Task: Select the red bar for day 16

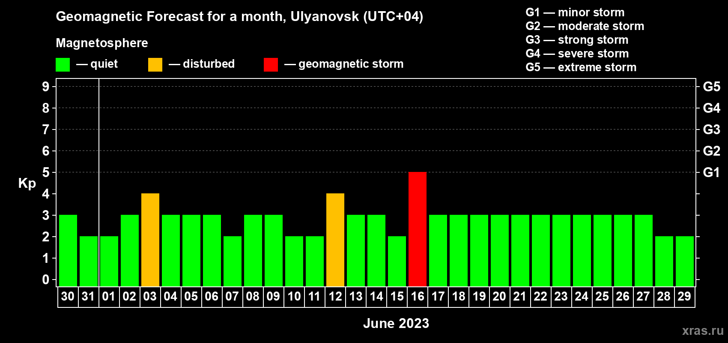Action: tap(418, 229)
